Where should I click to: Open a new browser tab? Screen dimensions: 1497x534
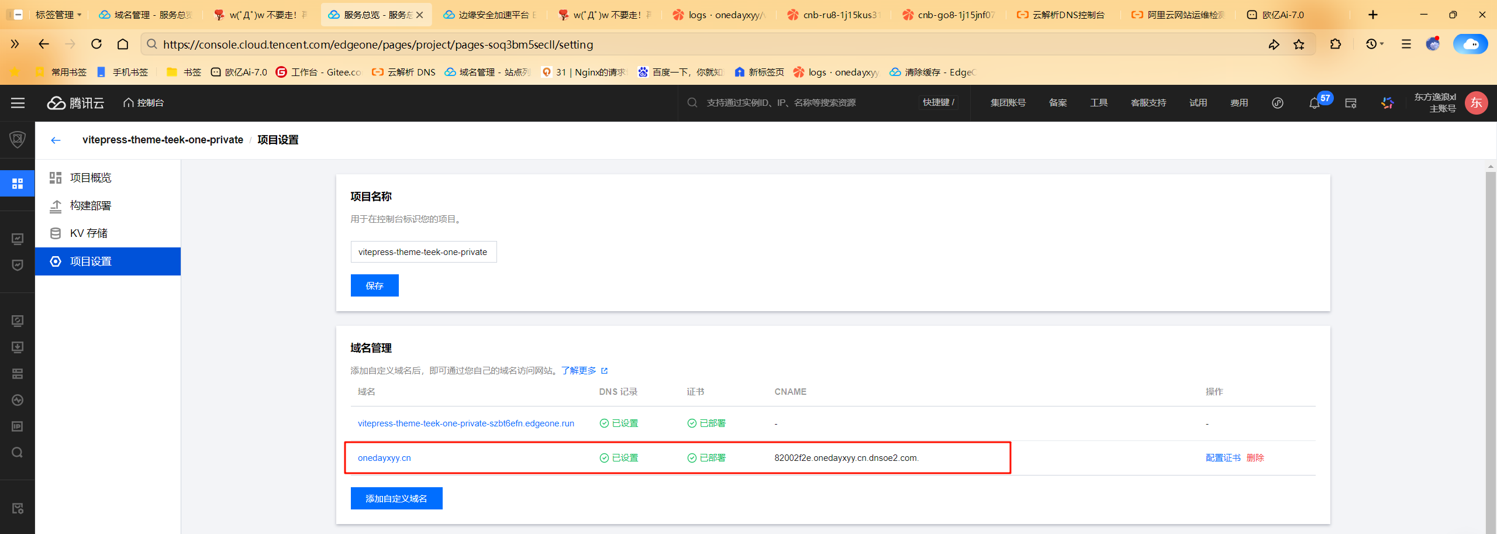click(x=1373, y=15)
